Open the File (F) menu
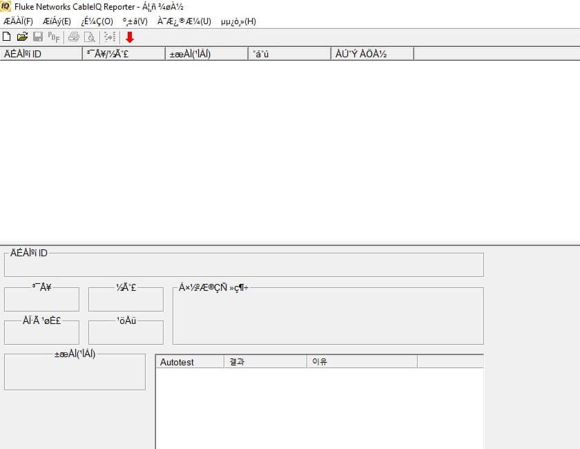 coord(18,21)
